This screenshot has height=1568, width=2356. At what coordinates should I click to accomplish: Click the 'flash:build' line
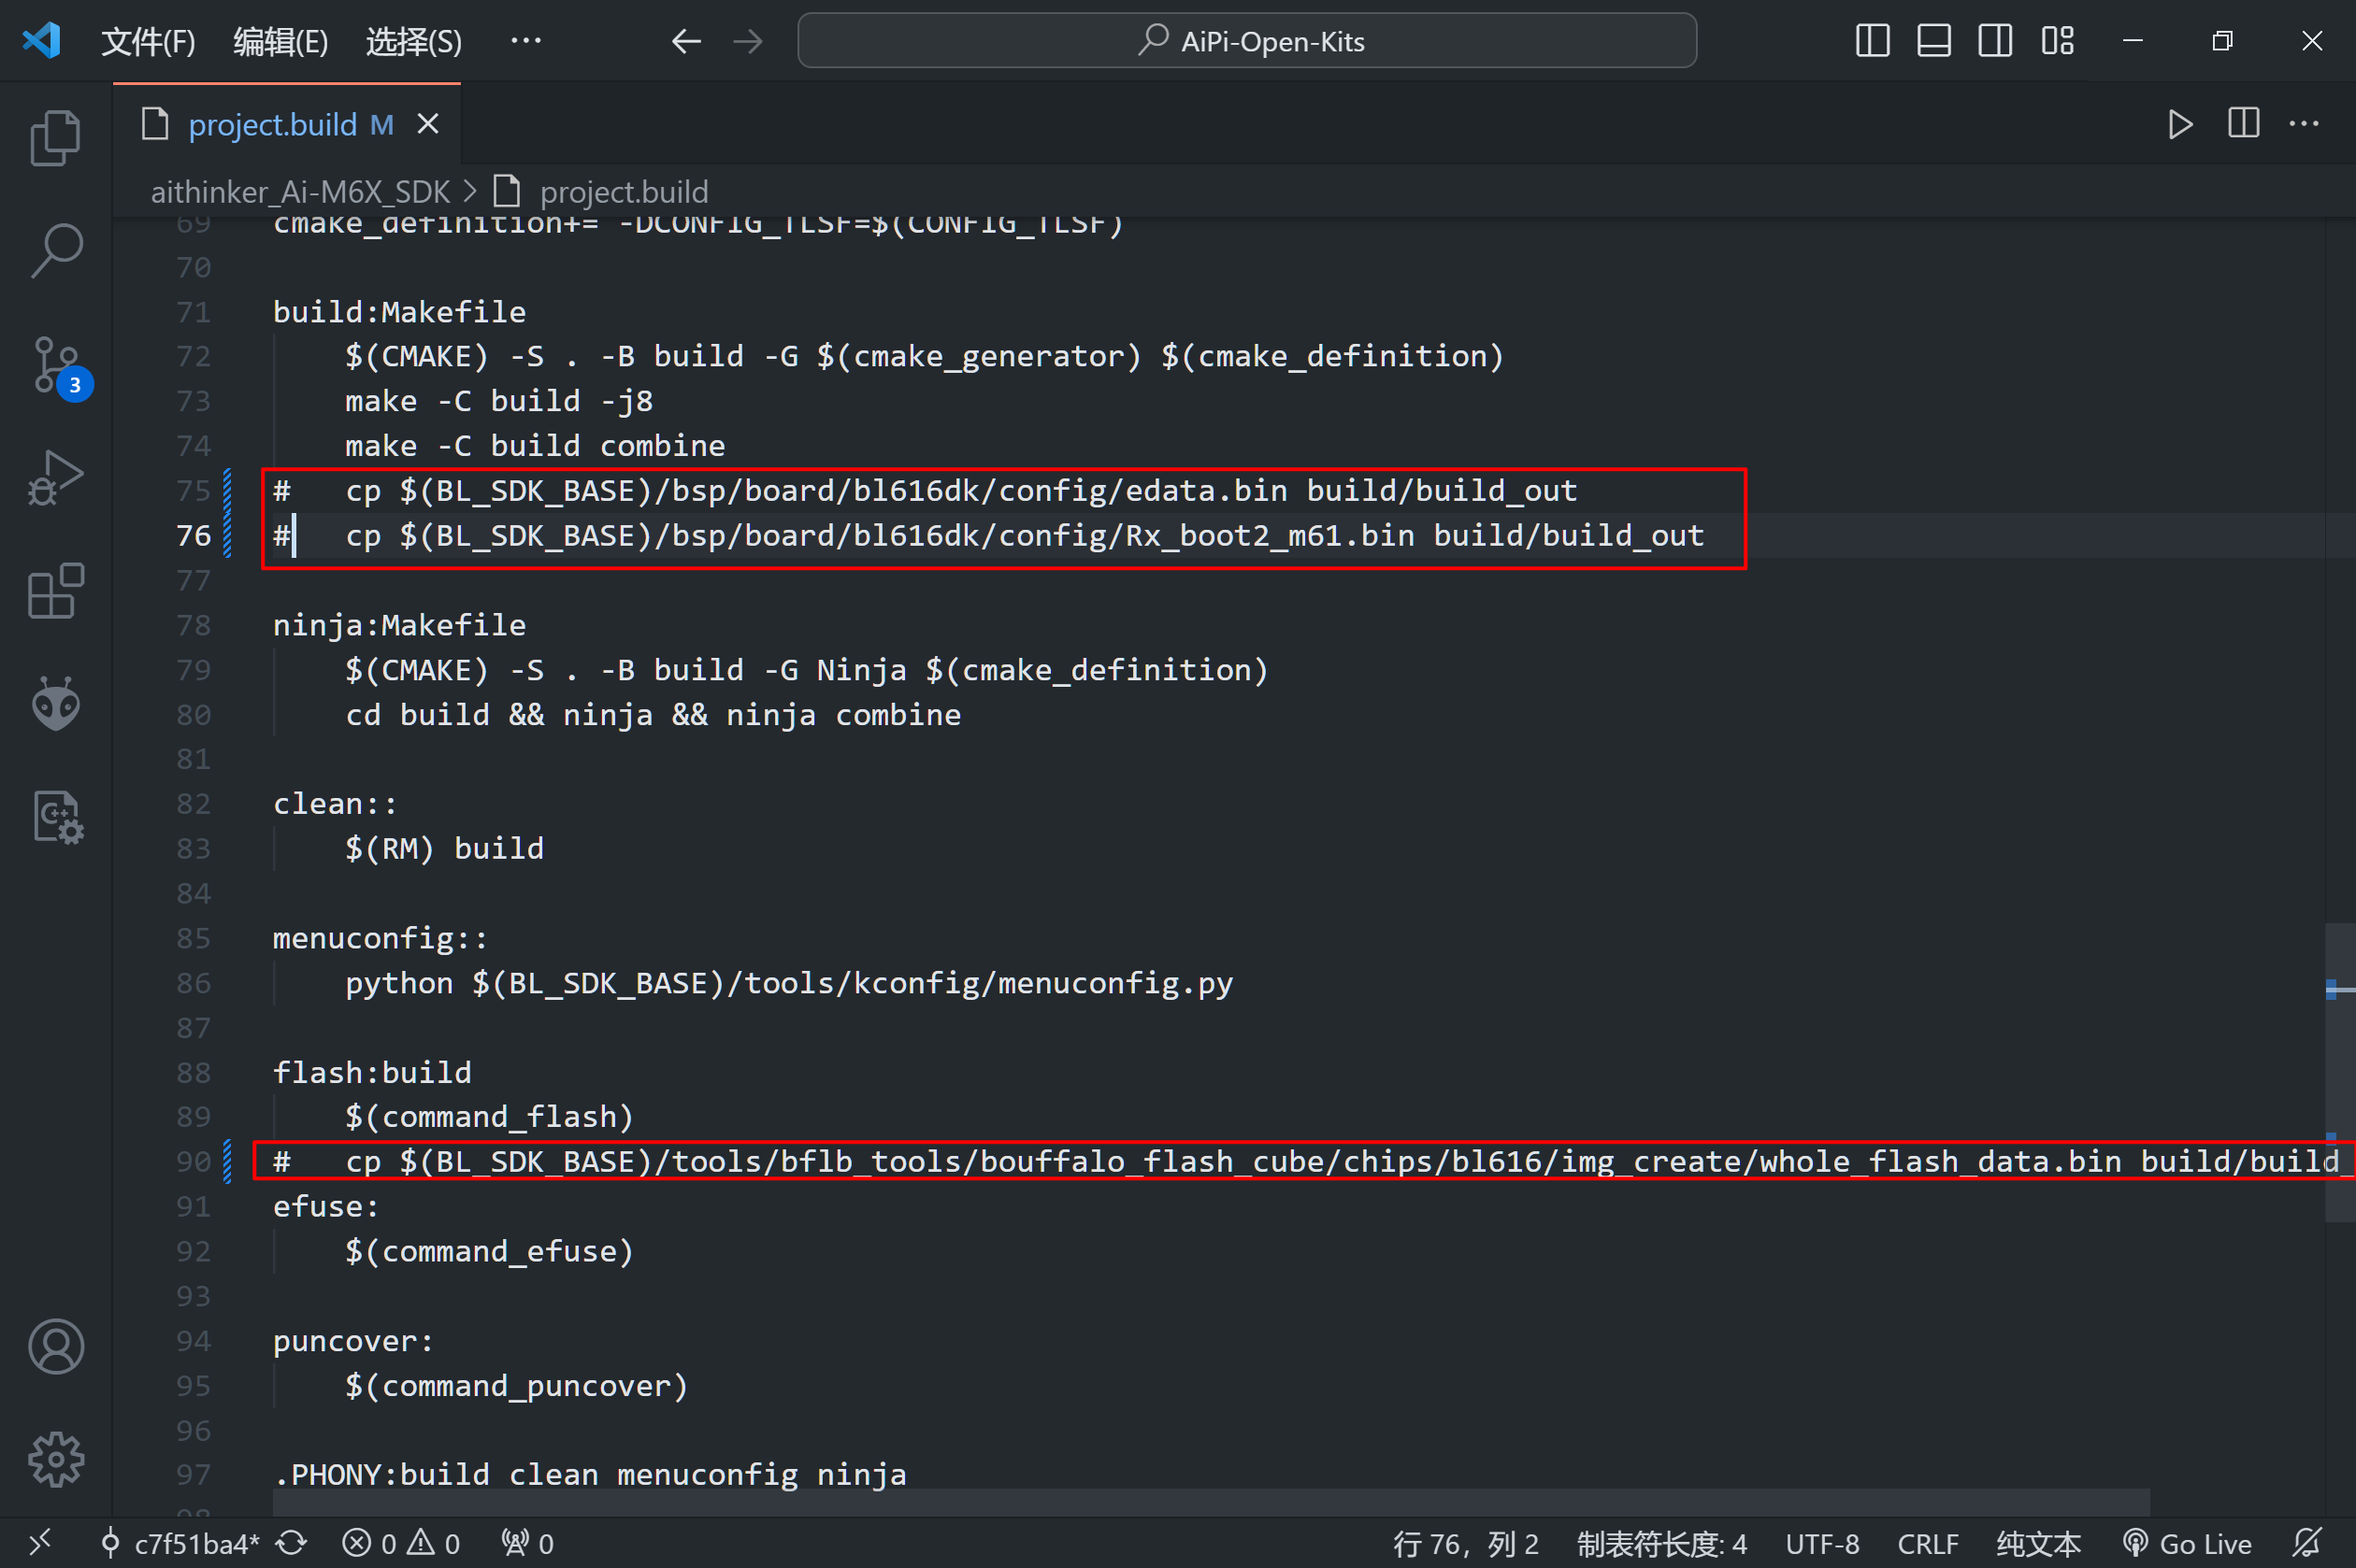pos(372,1072)
